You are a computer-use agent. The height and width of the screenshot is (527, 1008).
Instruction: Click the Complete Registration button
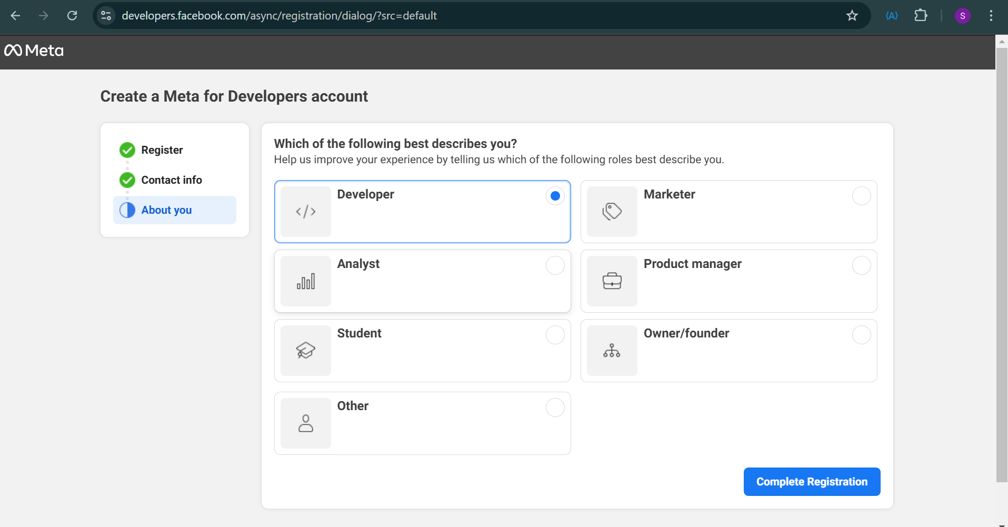[811, 481]
